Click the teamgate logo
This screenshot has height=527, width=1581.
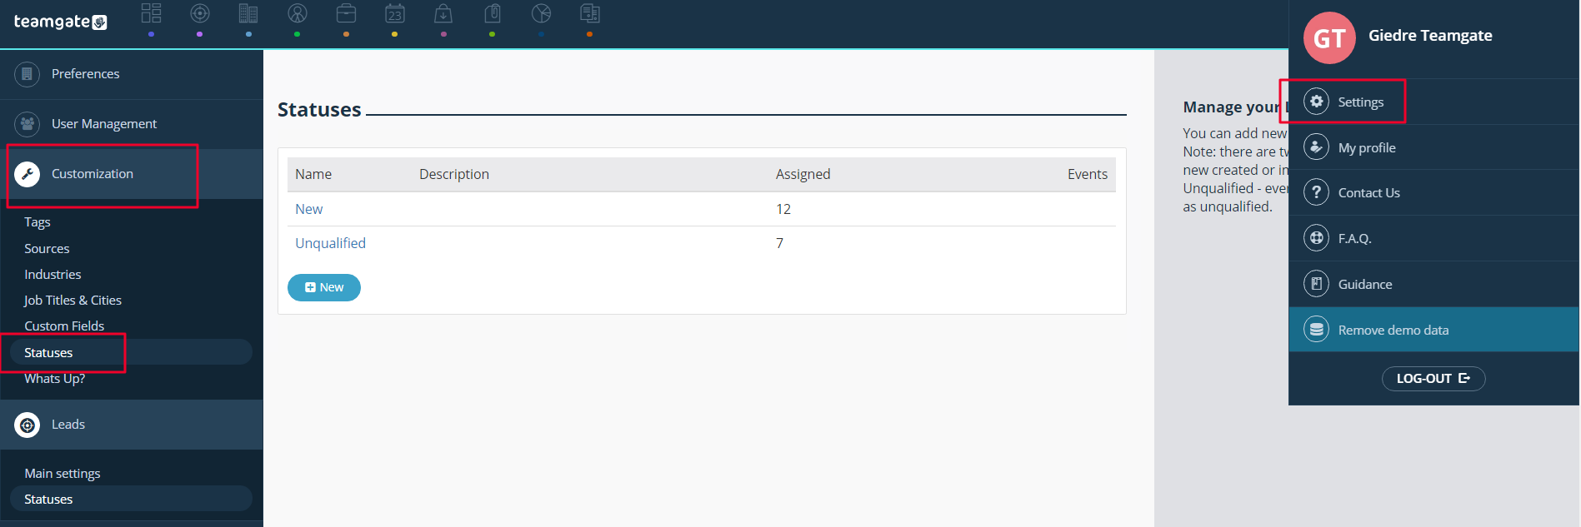60,22
